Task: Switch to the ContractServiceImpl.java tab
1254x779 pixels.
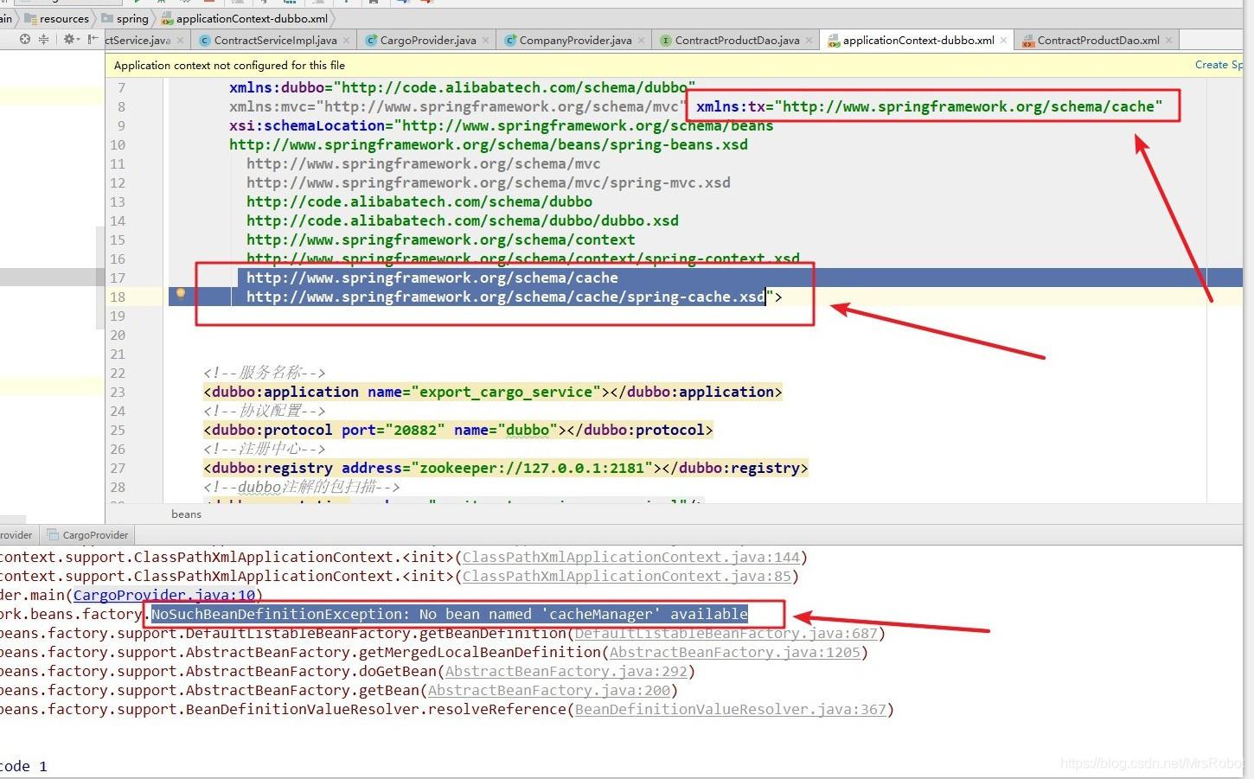Action: pyautogui.click(x=275, y=41)
